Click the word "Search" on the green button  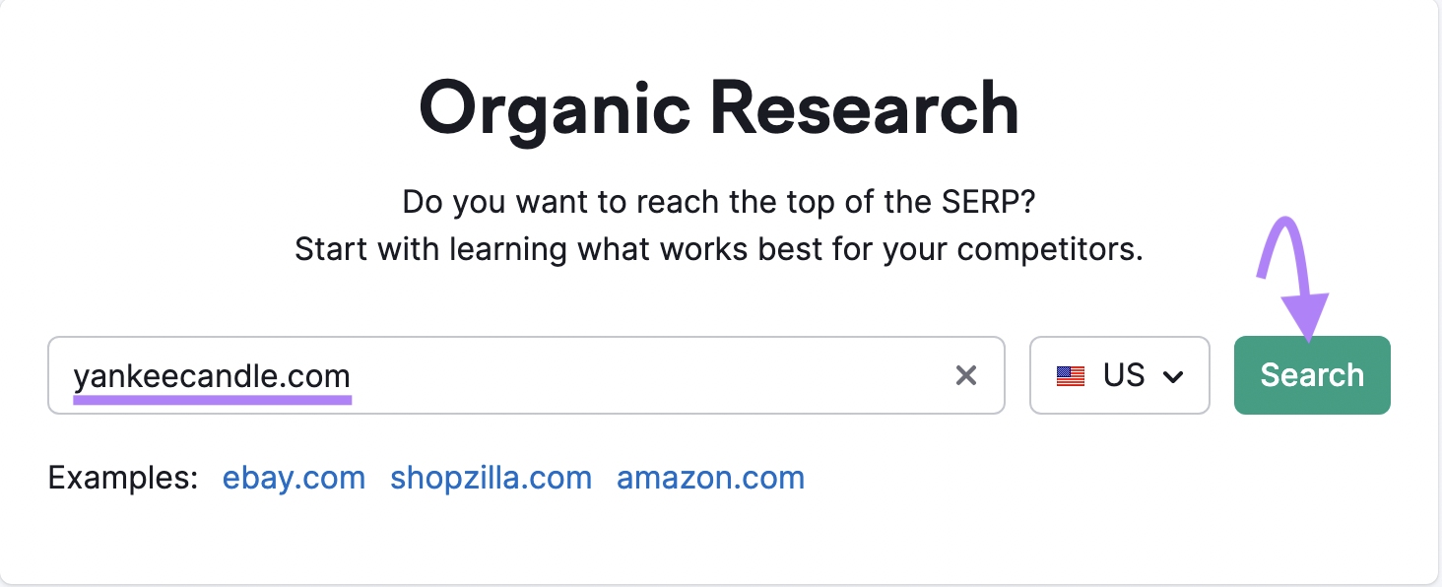1312,375
